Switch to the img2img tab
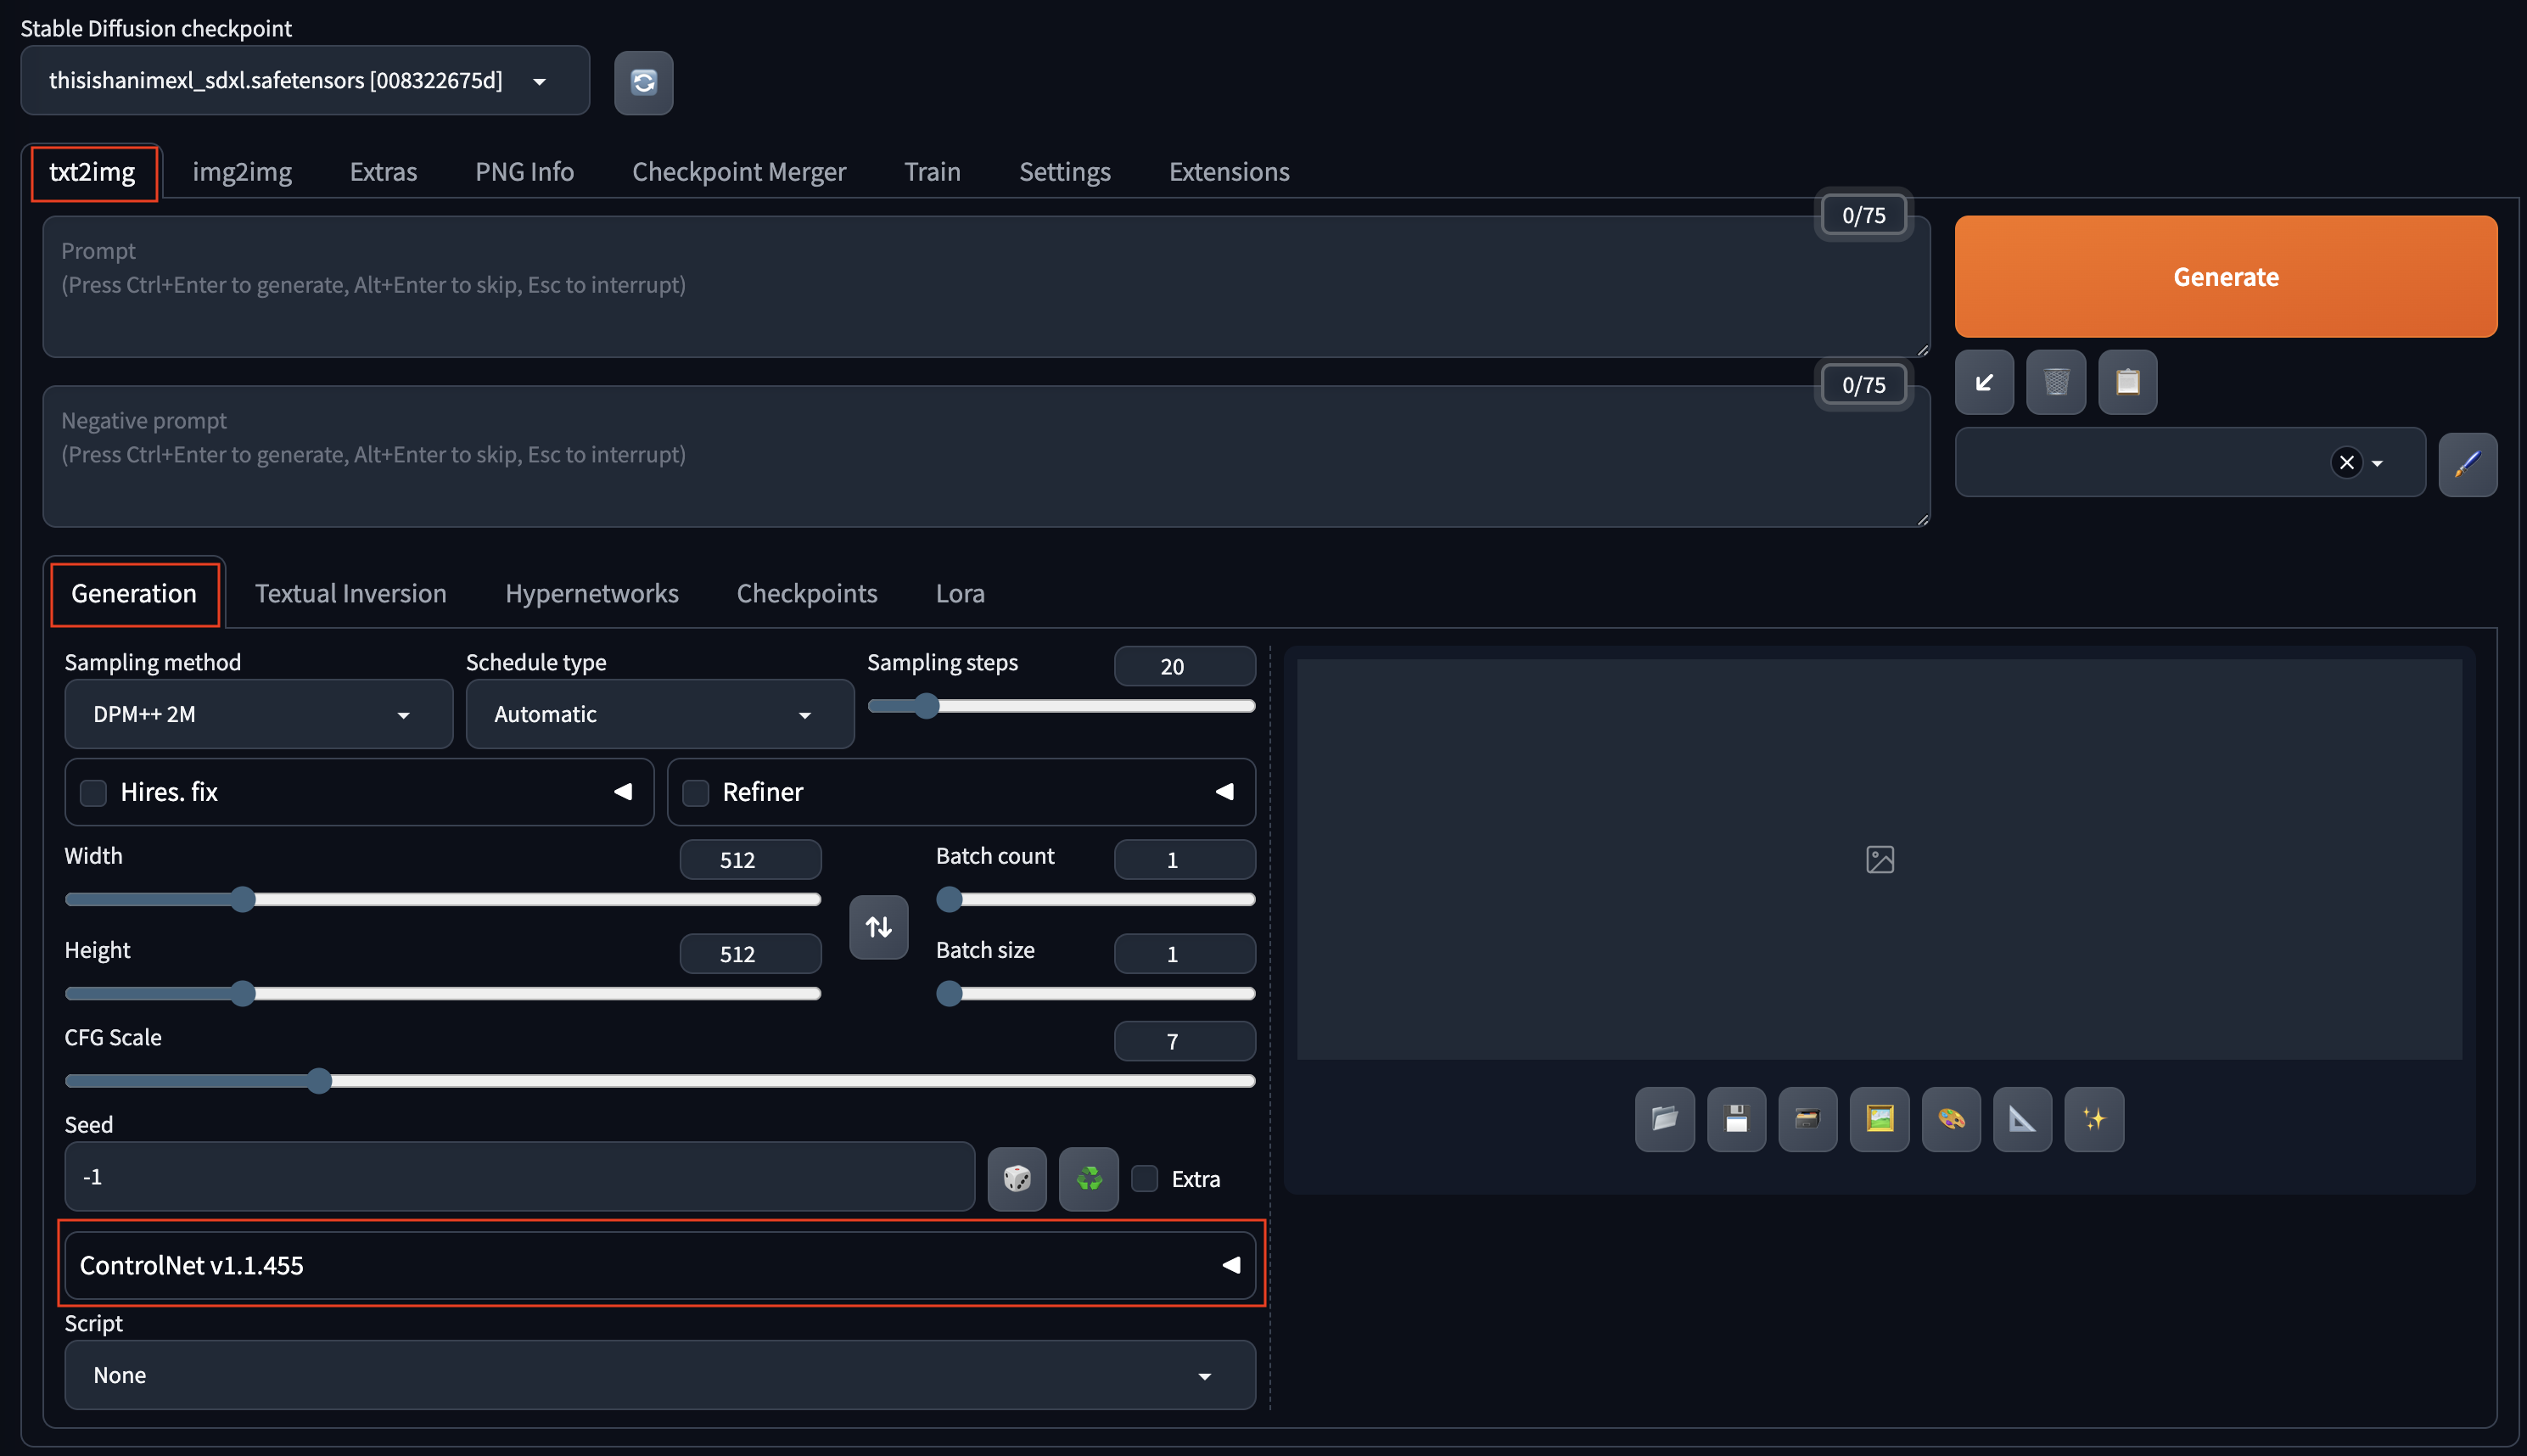Image resolution: width=2527 pixels, height=1456 pixels. coord(242,172)
